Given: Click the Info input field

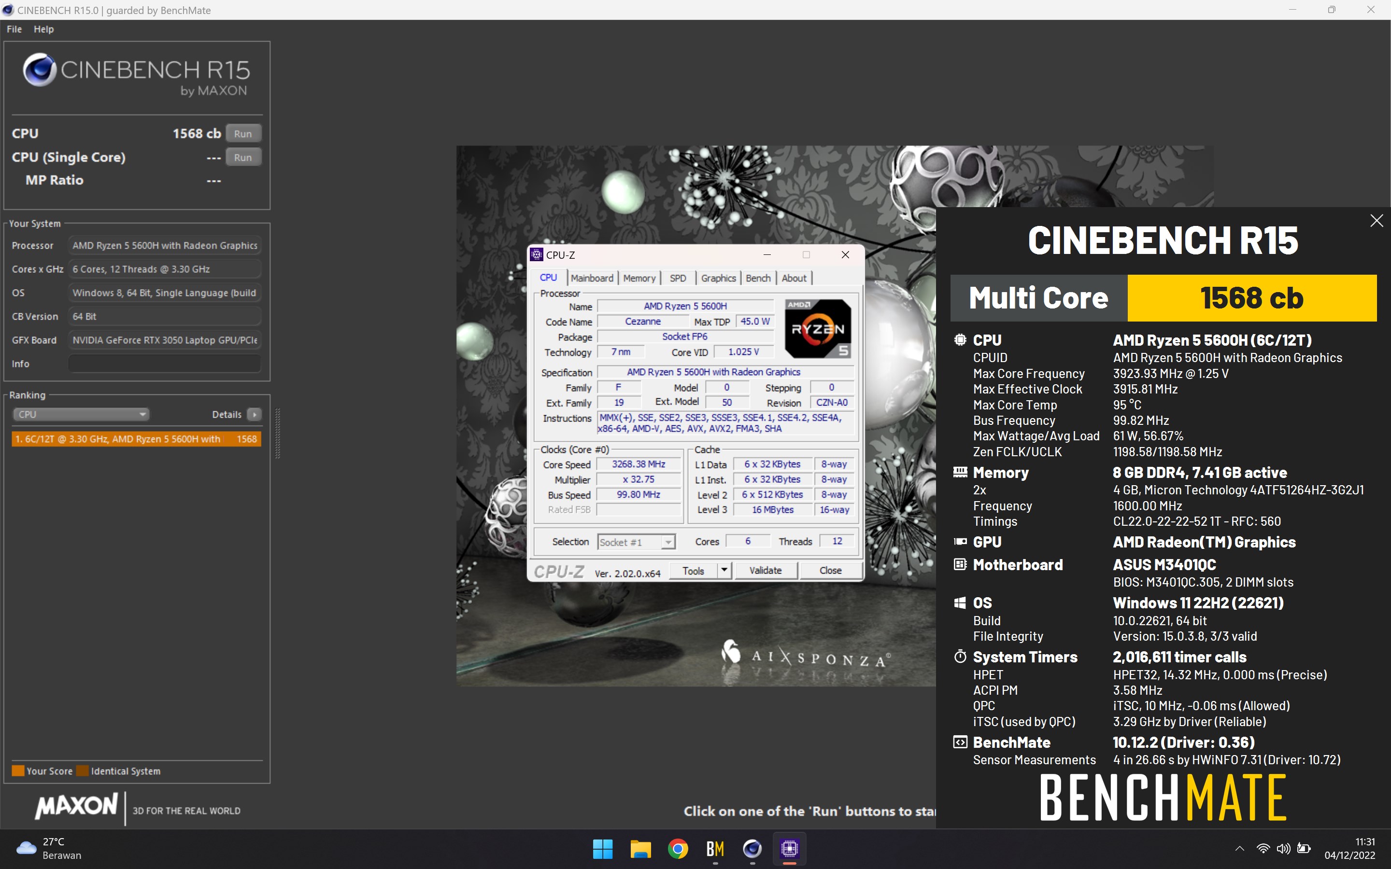Looking at the screenshot, I should click(164, 364).
